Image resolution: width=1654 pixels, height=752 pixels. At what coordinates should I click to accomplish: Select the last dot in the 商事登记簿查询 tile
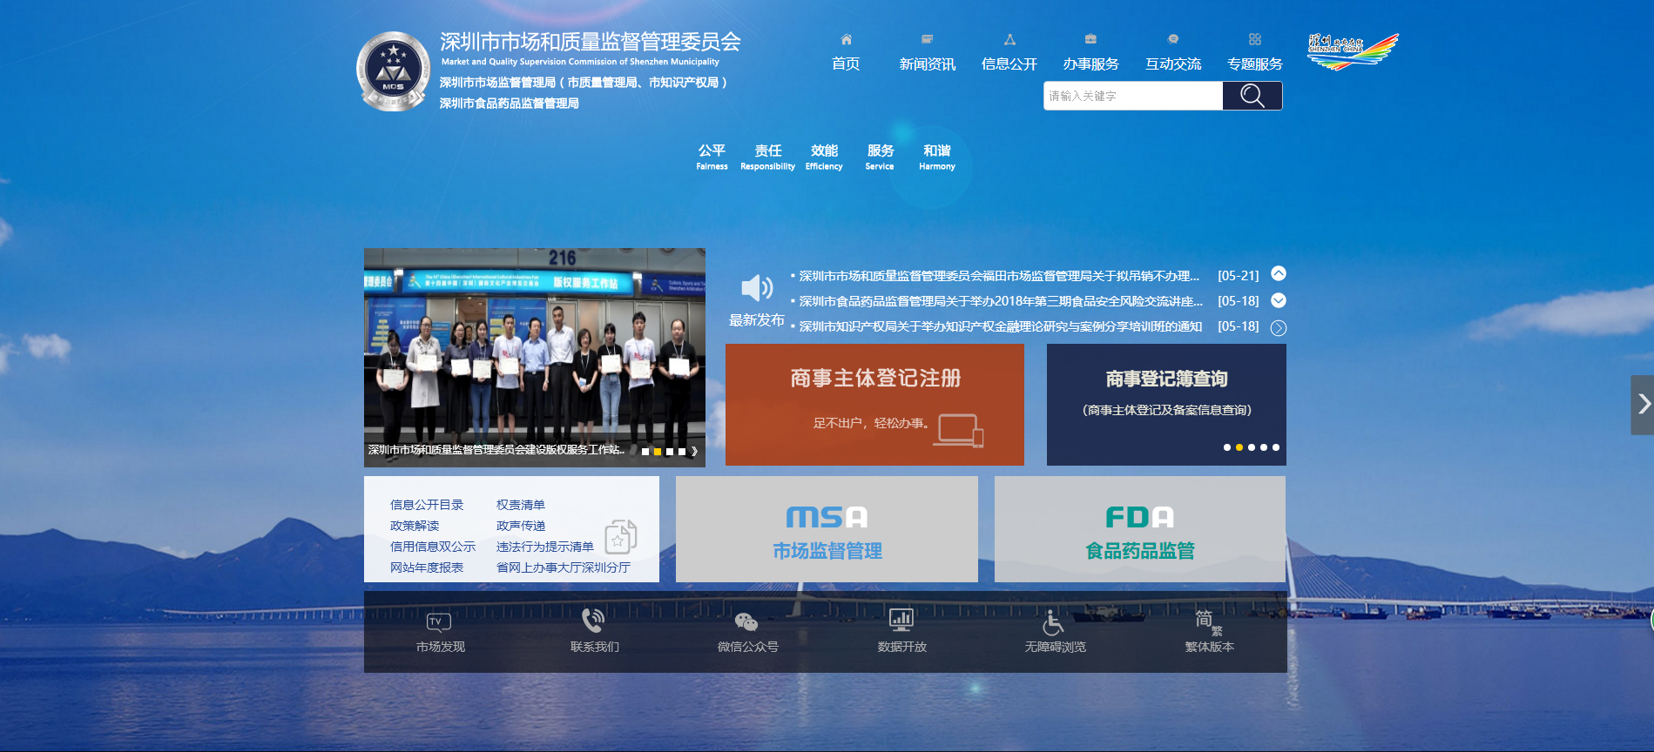click(1276, 447)
